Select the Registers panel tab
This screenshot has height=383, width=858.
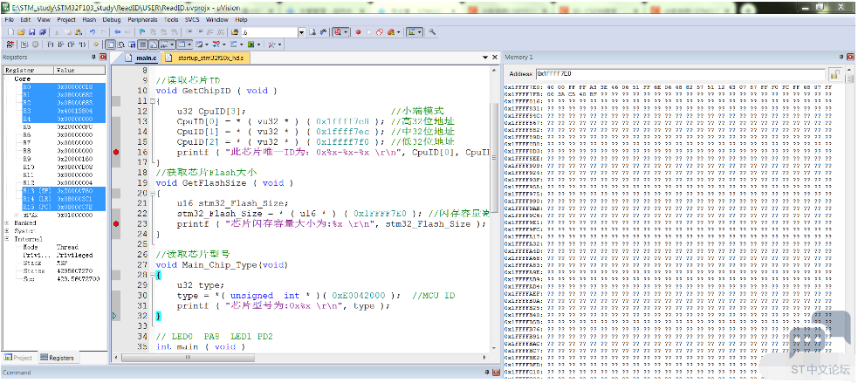pos(57,358)
